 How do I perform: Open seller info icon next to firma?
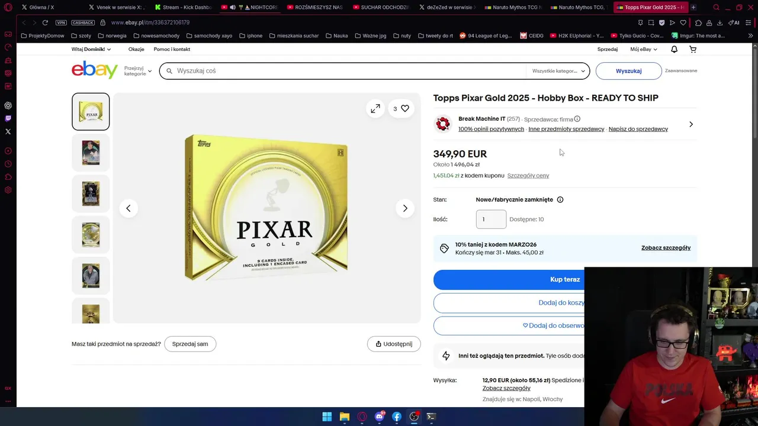coord(577,119)
